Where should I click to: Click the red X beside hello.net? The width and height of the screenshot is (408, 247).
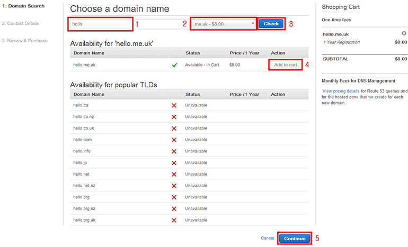pos(174,174)
